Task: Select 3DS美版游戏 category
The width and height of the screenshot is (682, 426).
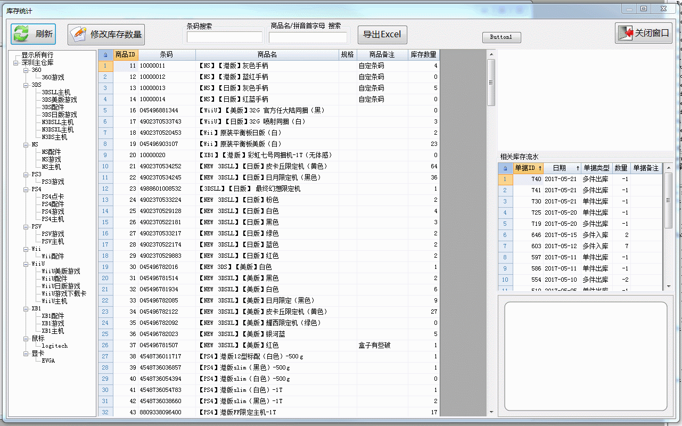Action: pos(59,100)
